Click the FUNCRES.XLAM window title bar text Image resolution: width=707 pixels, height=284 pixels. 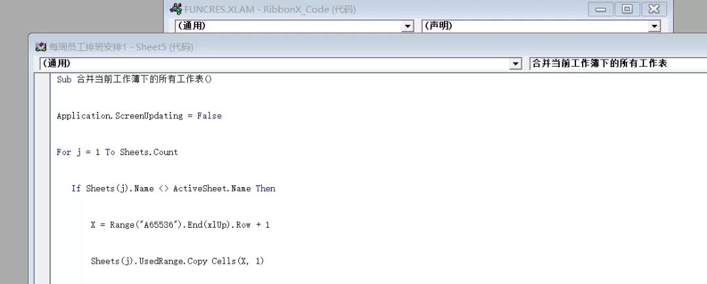coord(270,9)
